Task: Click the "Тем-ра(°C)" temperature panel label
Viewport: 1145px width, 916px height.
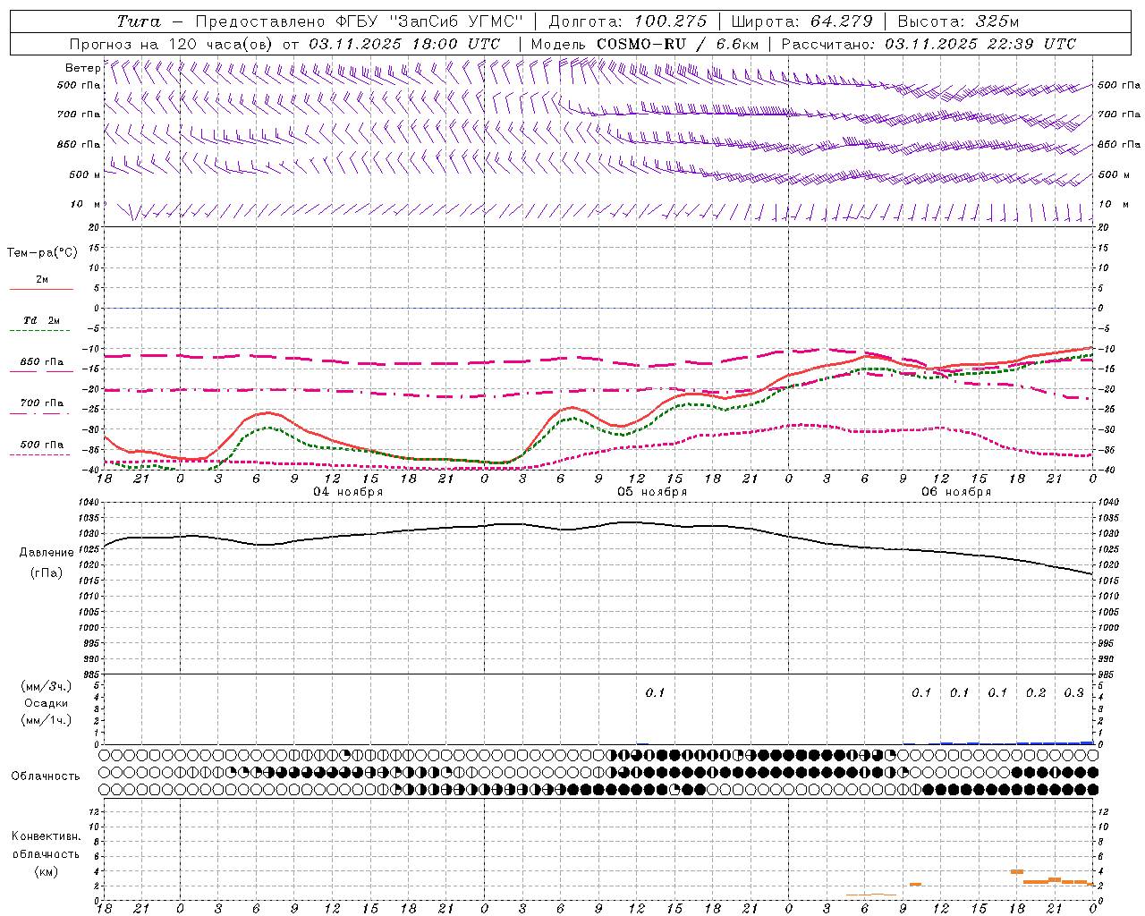Action: [42, 253]
